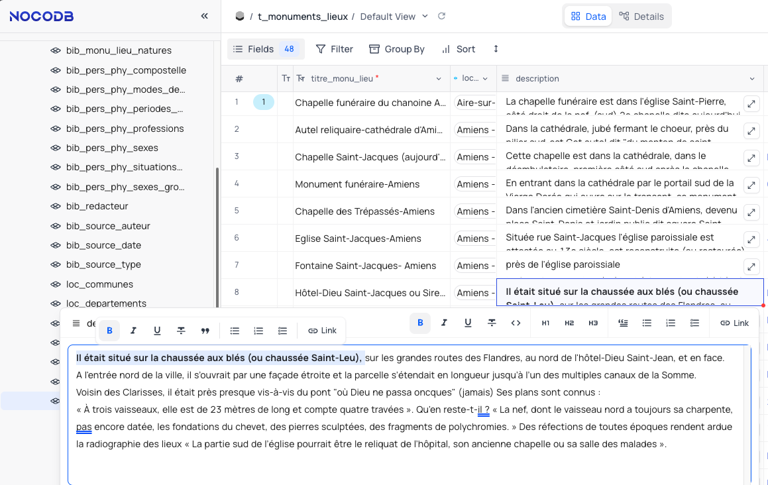This screenshot has height=485, width=768.
Task: Collapse the sidebar with double chevron icon
Action: point(205,16)
